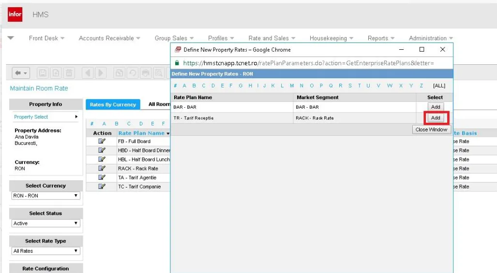This screenshot has height=273, width=497.
Task: Sort by Rate Plan Name column
Action: (141, 133)
